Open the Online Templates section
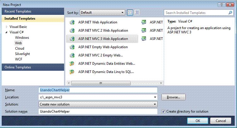Screen dimensions: 237x128 click(x=33, y=67)
